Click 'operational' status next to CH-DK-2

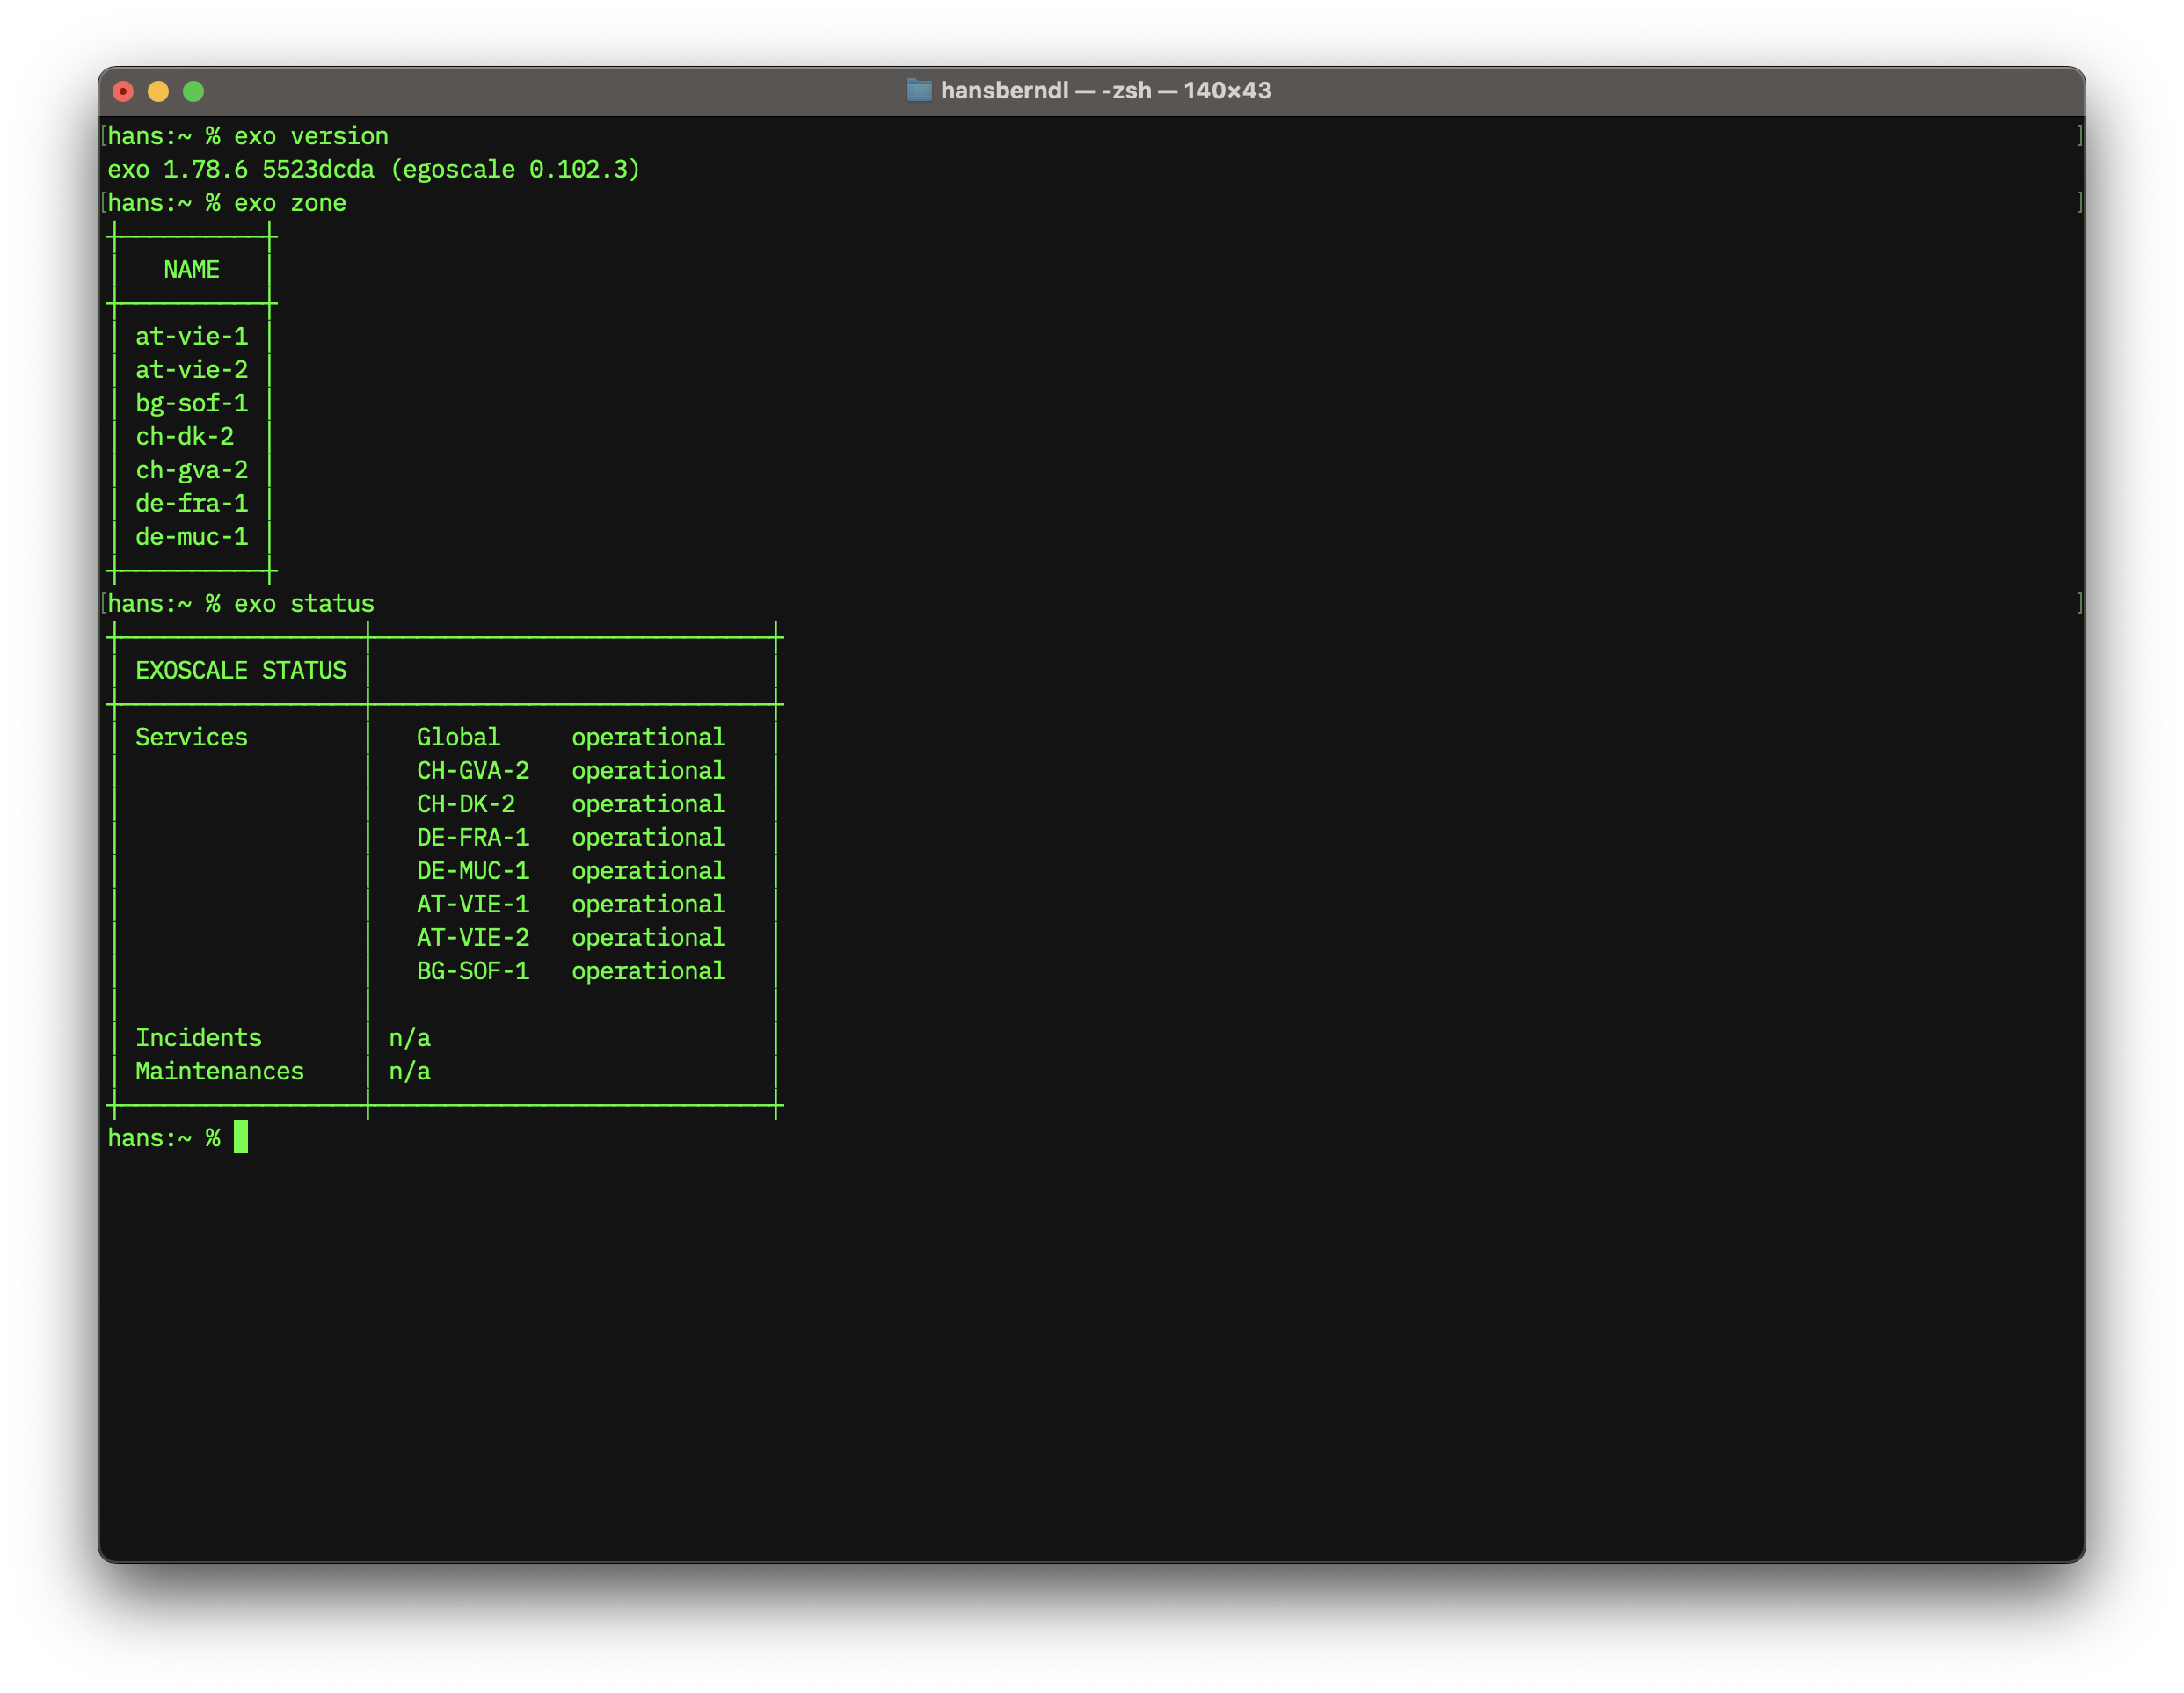tap(648, 804)
